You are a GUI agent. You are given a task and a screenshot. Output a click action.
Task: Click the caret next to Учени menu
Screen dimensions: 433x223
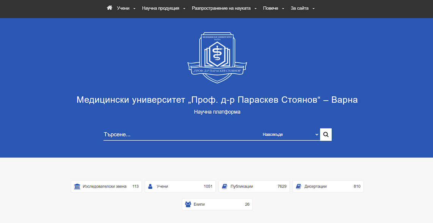pos(135,9)
